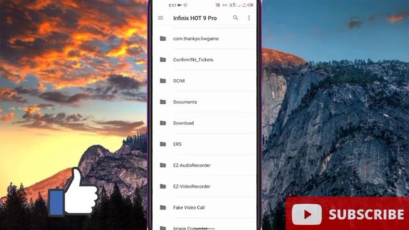Click the ERS folder icon
This screenshot has width=409, height=230.
163,144
